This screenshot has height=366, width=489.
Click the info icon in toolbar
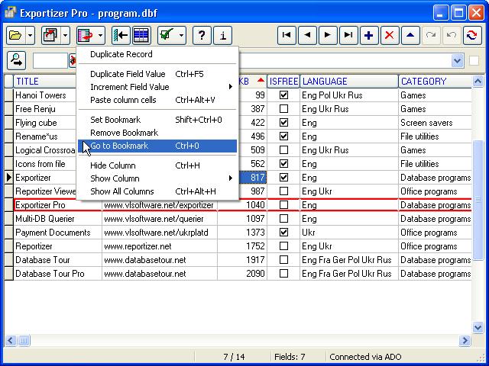[222, 35]
